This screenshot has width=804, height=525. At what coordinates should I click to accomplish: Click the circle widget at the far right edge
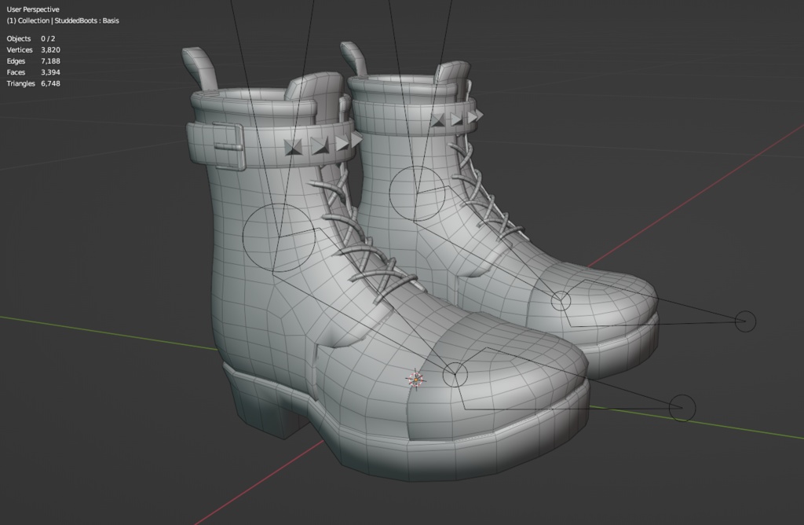pos(746,322)
